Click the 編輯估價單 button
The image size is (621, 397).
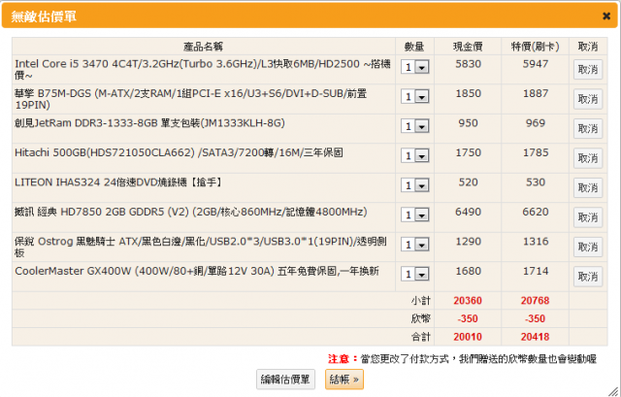click(x=285, y=380)
